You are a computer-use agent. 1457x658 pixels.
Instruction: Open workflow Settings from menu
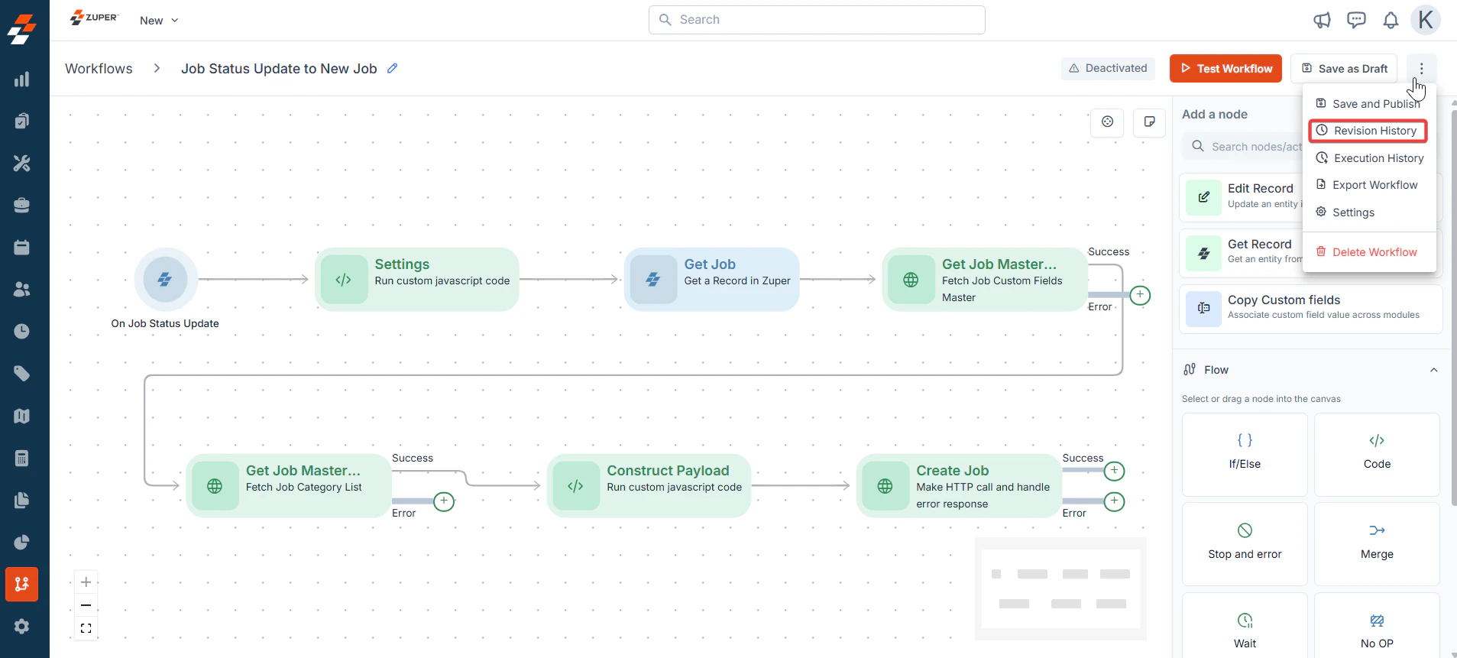1368,212
